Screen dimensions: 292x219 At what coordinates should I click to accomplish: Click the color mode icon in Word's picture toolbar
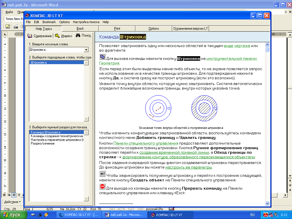(16, 27)
